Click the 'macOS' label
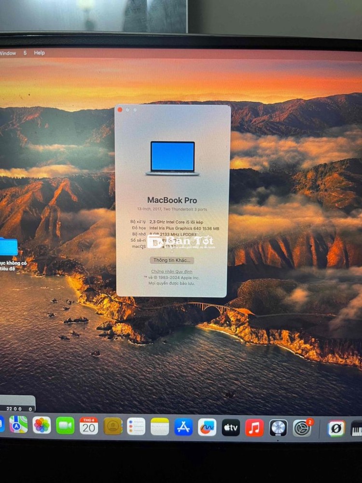 point(139,246)
